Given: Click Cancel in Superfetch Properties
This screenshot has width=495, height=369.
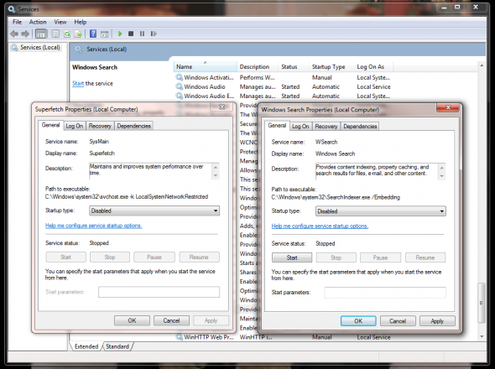Looking at the screenshot, I should 171,320.
